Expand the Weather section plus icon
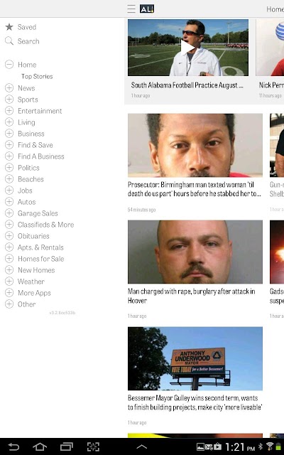Screen dimensions: 284x455 (9, 282)
